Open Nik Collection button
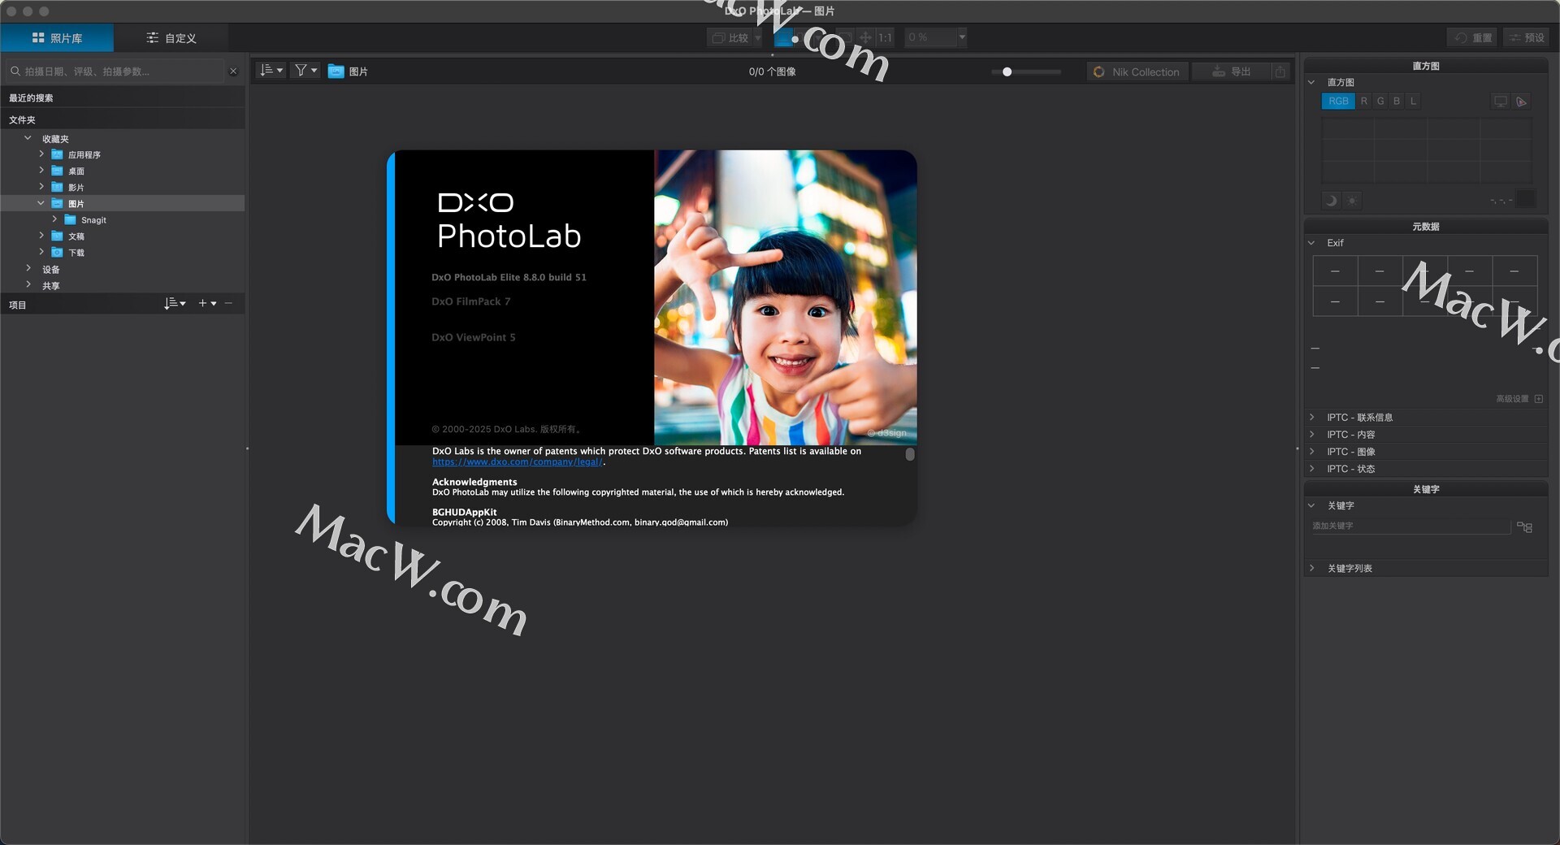 (1137, 71)
